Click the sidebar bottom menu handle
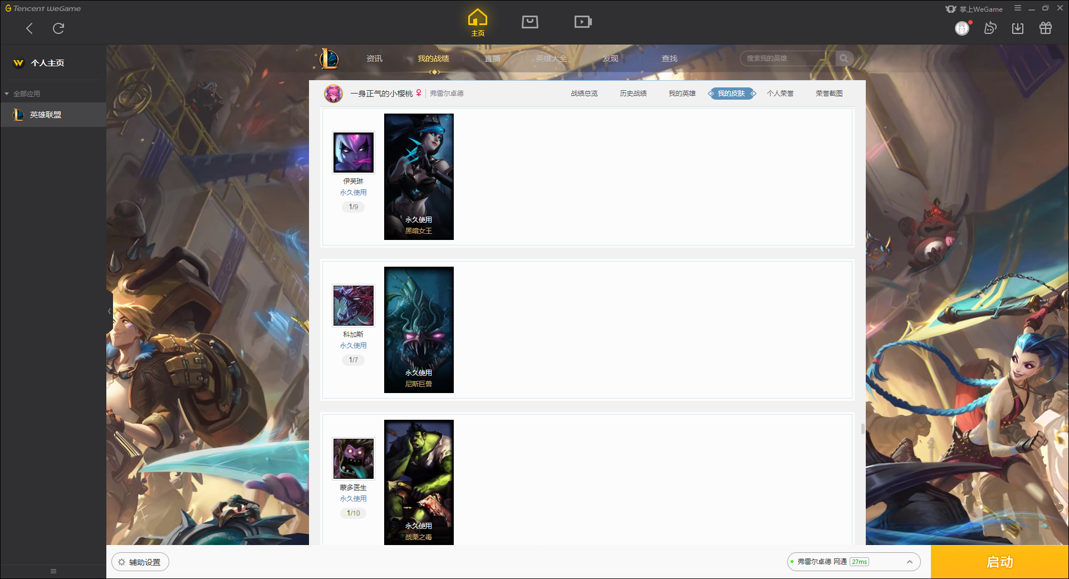Image resolution: width=1069 pixels, height=579 pixels. pyautogui.click(x=53, y=571)
